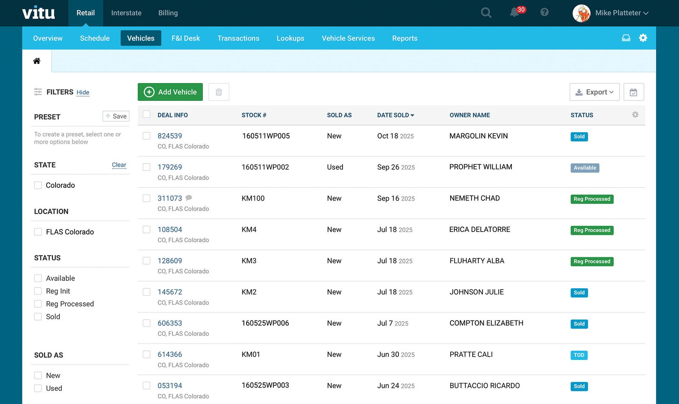Open the calendar icon beside Export
This screenshot has width=679, height=404.
point(634,92)
